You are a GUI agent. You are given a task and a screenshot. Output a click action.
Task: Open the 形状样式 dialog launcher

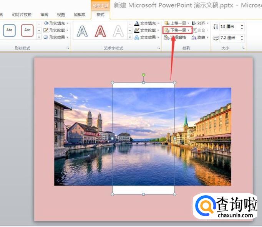(68, 48)
